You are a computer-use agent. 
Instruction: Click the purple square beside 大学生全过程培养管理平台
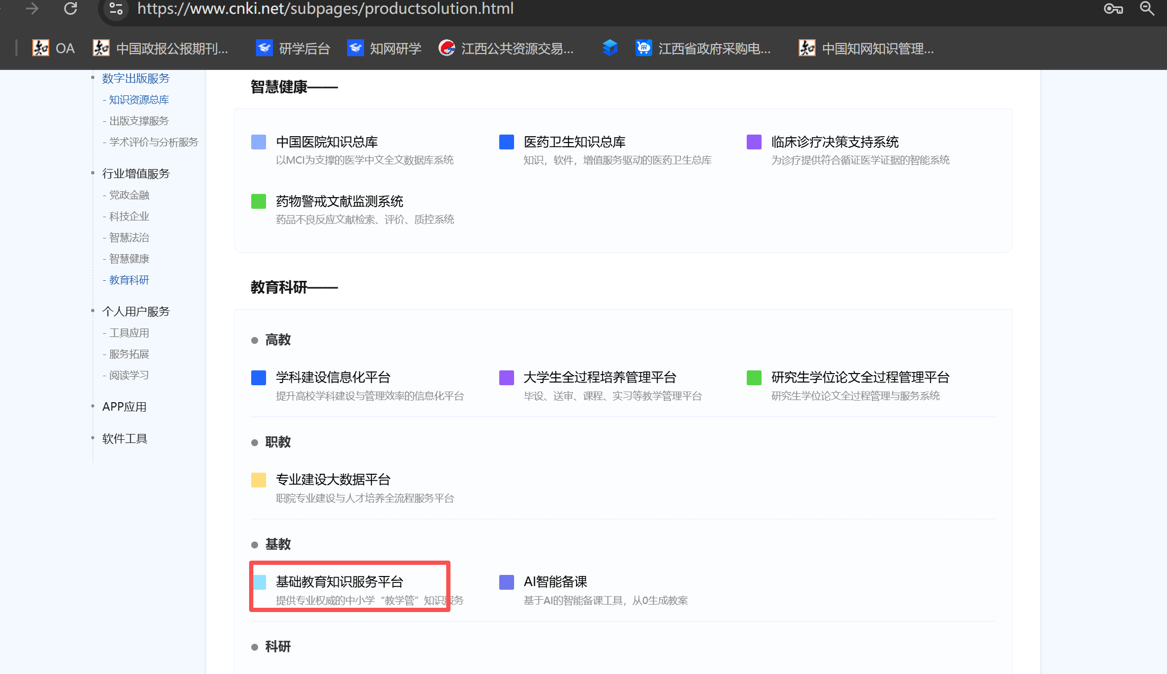(507, 378)
